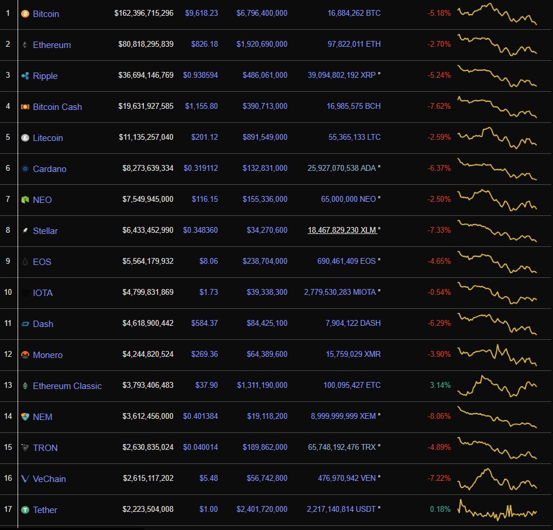Screen dimensions: 553x530
Task: Open the Cardano name link
Action: 49,169
